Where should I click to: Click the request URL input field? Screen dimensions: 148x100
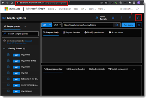pos(88,25)
